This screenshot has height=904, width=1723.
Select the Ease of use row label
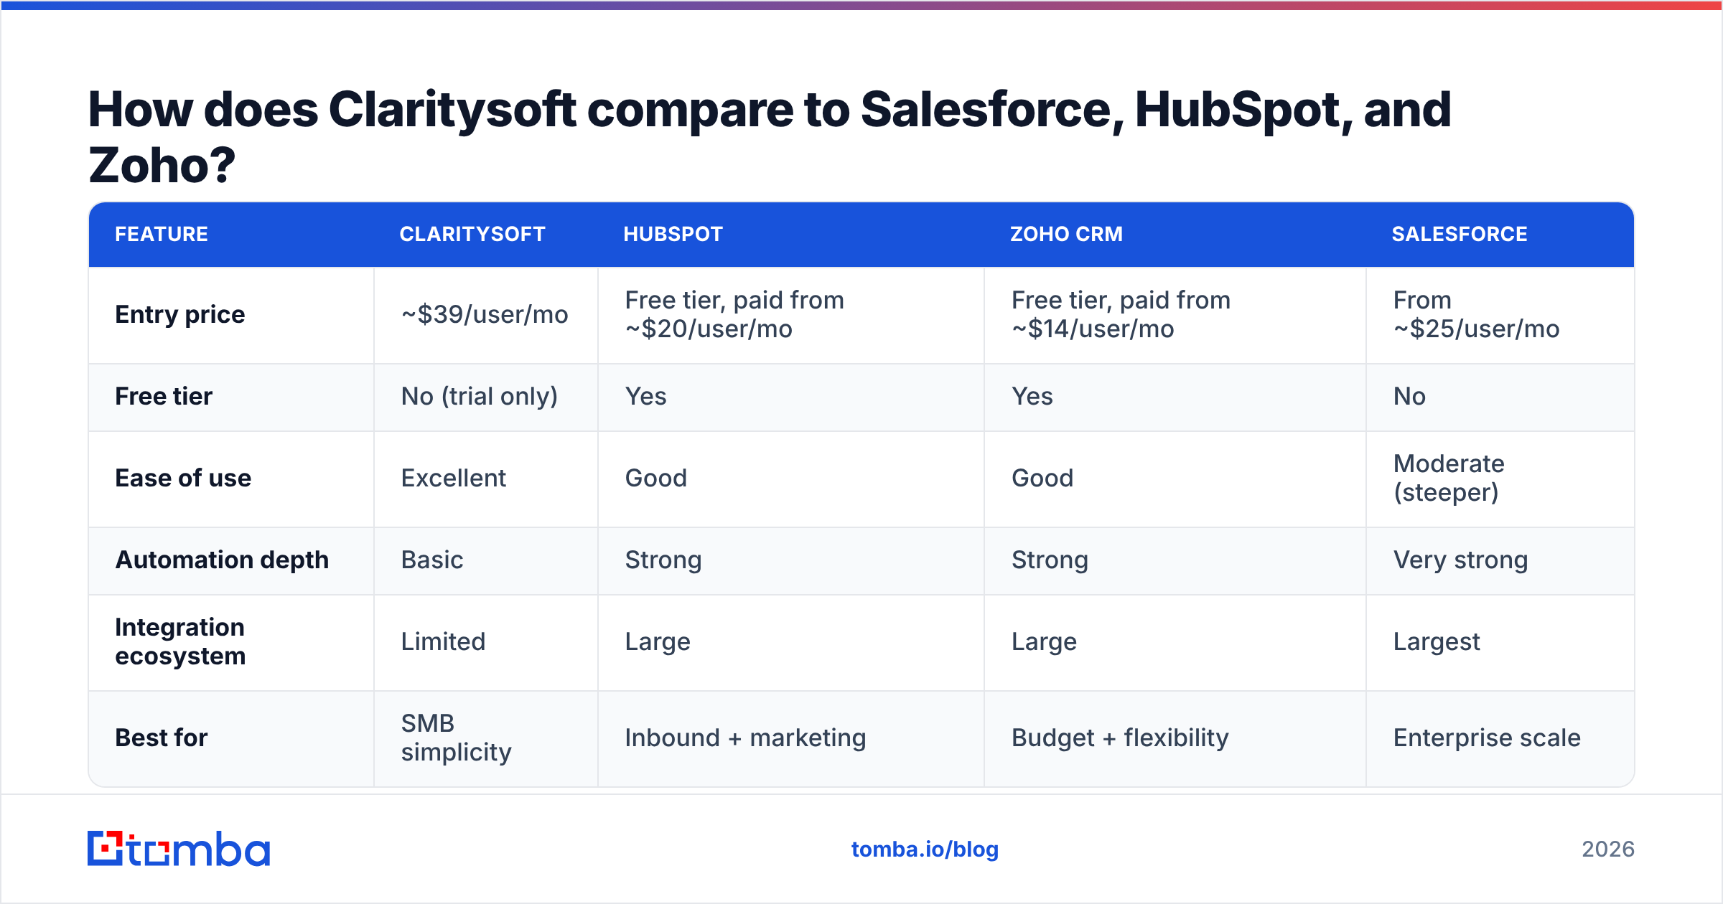click(x=183, y=479)
